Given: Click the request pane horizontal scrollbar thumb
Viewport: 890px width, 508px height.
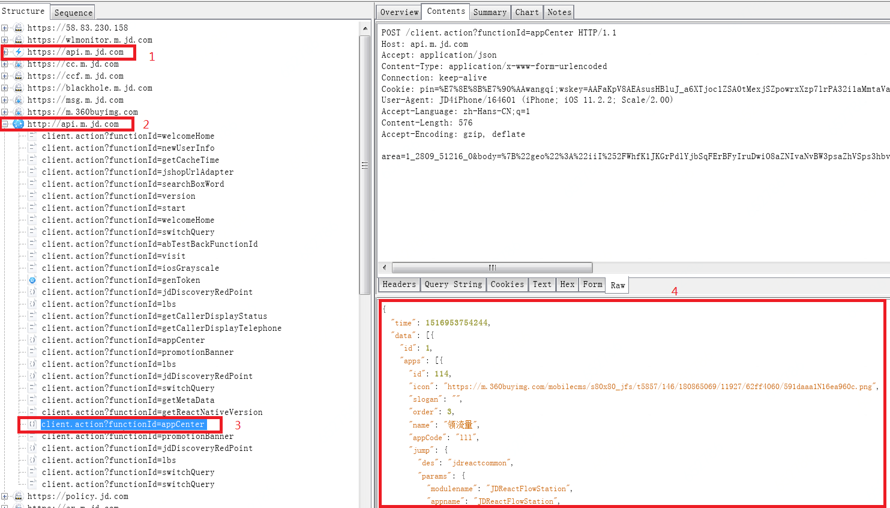Looking at the screenshot, I should (x=492, y=267).
